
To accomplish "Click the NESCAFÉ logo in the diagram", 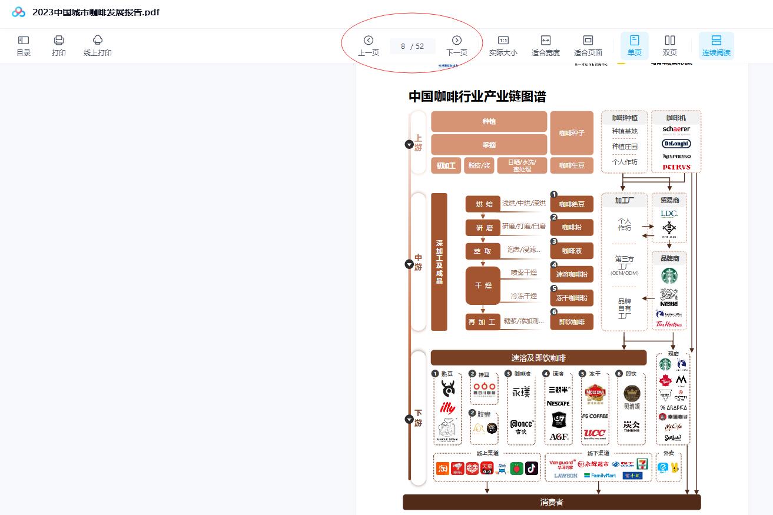I will coord(558,403).
